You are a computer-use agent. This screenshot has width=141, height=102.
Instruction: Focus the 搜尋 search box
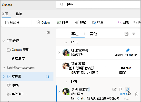tap(98, 5)
